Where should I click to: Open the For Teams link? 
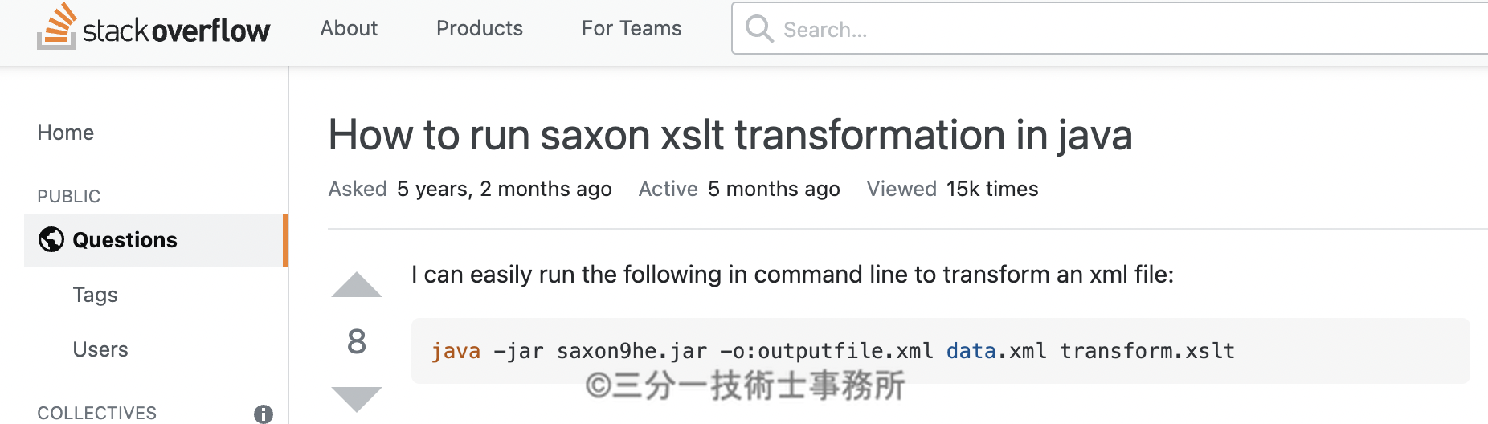tap(632, 28)
